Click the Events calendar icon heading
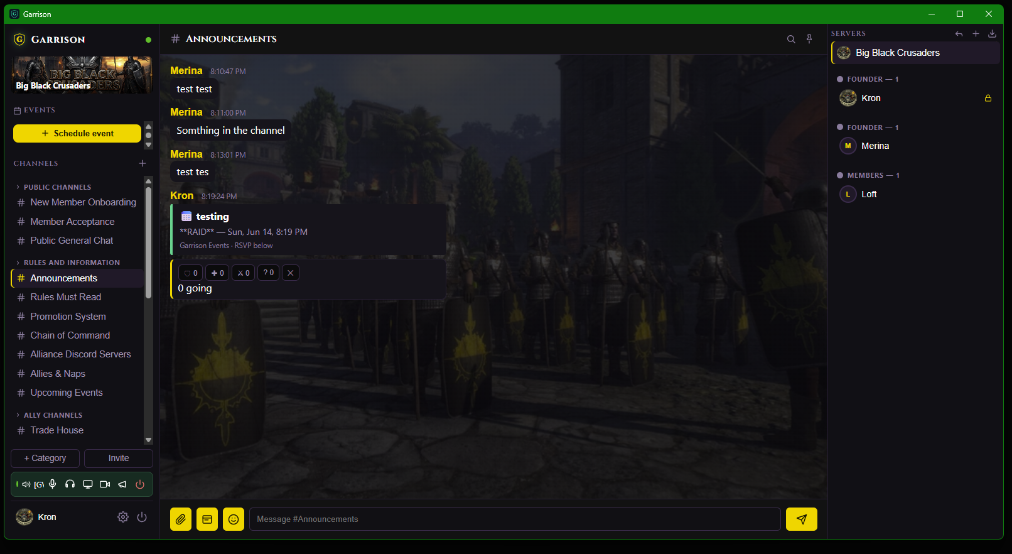The image size is (1012, 554). [18, 111]
